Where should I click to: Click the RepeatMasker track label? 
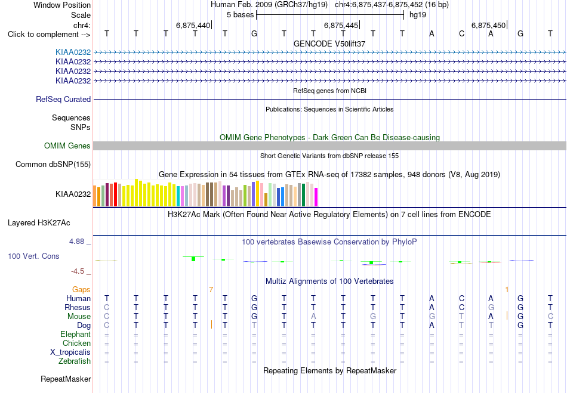(x=66, y=379)
